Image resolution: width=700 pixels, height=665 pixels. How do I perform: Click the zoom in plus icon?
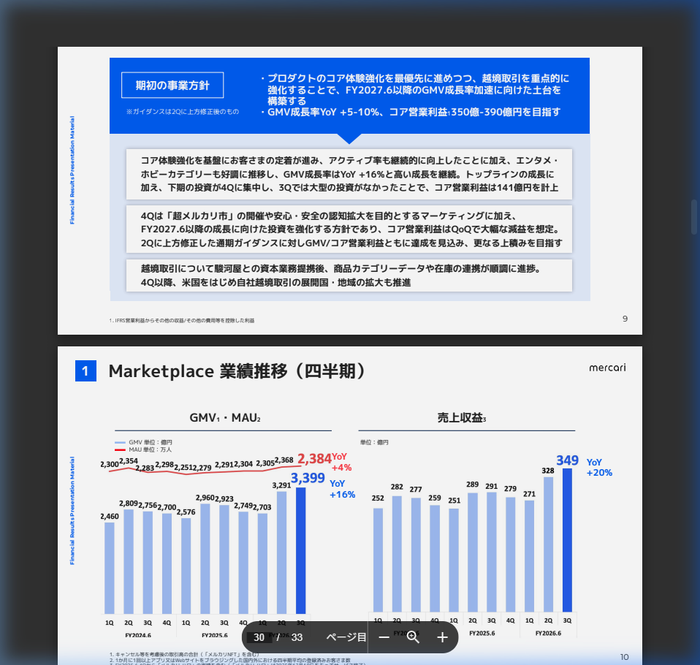442,637
